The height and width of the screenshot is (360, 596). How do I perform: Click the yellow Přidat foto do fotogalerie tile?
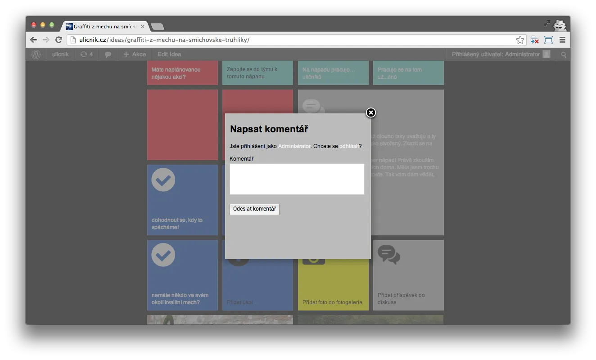point(333,288)
